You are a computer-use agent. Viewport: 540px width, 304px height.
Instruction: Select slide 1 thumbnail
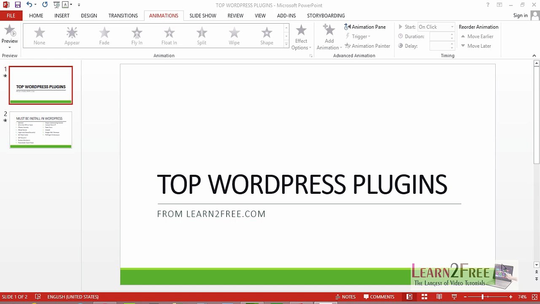tap(41, 85)
